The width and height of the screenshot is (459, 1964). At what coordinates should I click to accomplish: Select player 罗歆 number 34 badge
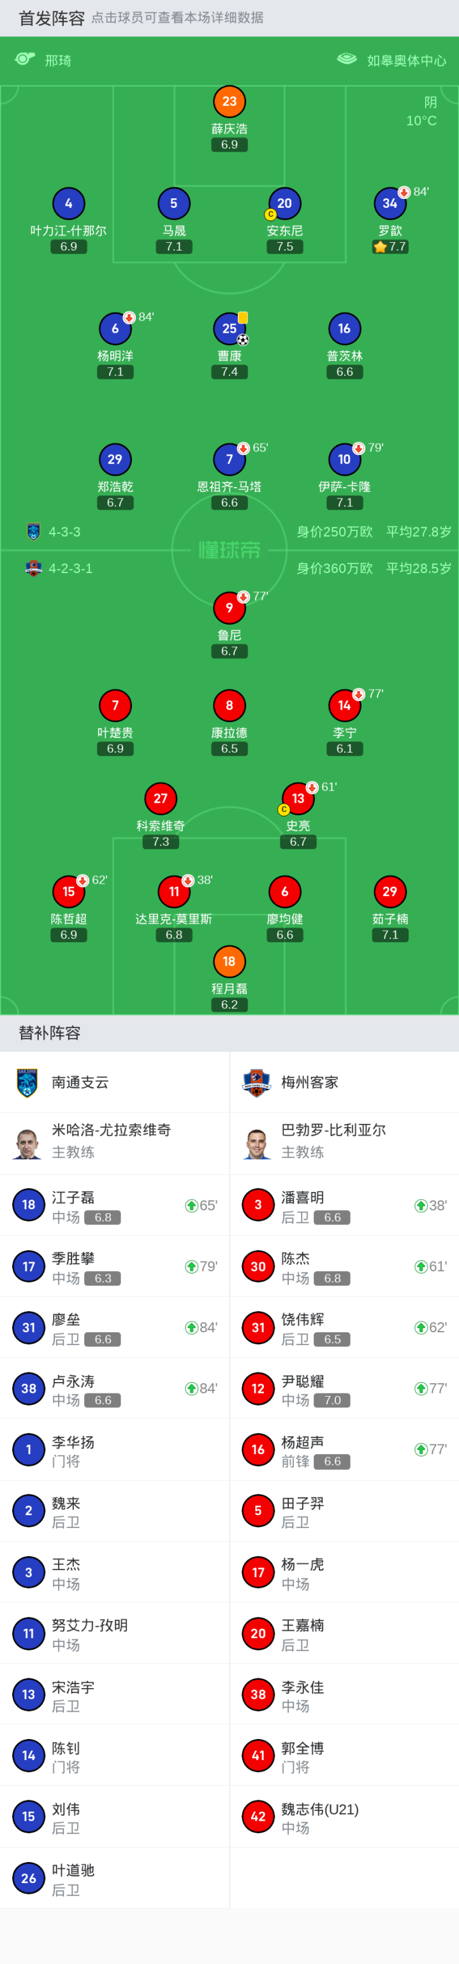click(x=390, y=203)
